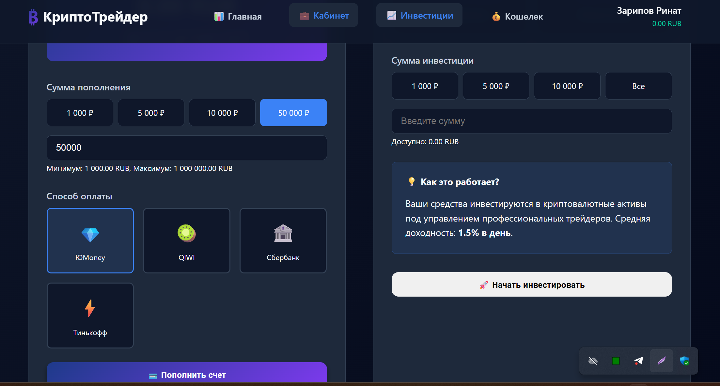The image size is (720, 386).
Task: Open the Главная navigation tab
Action: (238, 16)
